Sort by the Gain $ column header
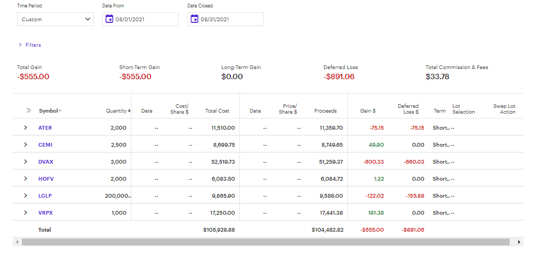The image size is (540, 272). 368,111
